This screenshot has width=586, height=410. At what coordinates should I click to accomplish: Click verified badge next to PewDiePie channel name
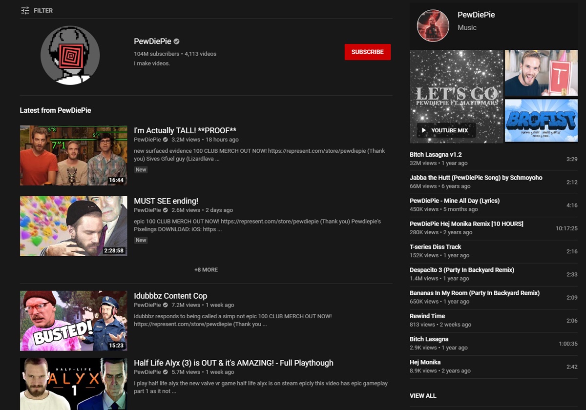point(177,41)
